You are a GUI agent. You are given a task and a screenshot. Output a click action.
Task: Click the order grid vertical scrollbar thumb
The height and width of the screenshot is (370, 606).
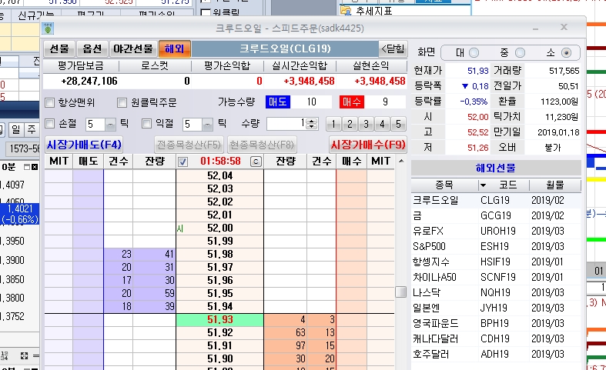click(x=401, y=292)
